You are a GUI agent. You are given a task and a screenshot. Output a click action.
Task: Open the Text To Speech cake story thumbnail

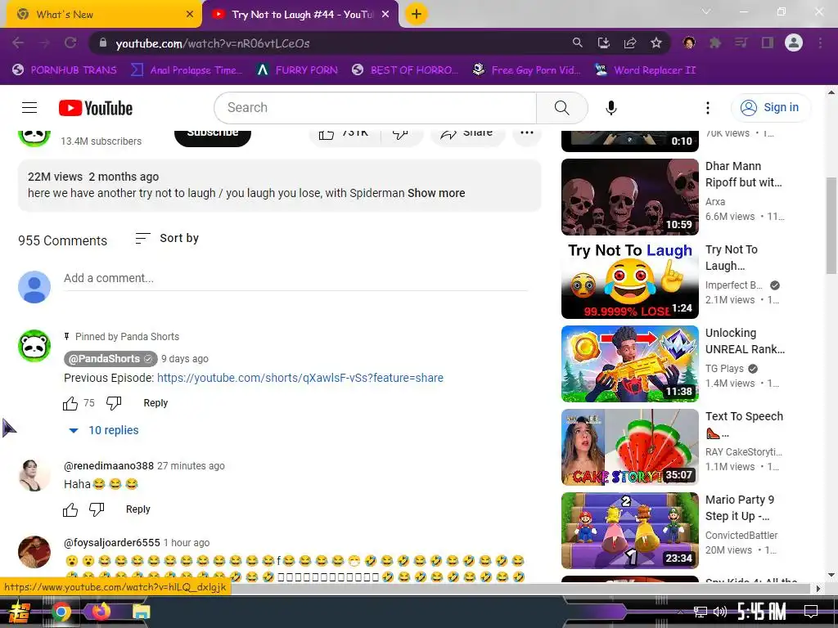point(629,447)
